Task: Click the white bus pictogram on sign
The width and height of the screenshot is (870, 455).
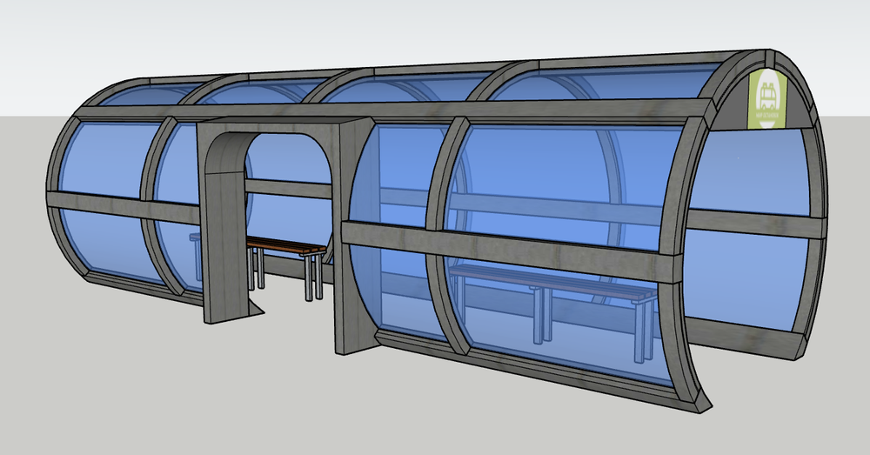Action: 767,96
